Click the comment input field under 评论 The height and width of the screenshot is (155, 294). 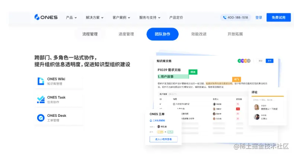point(267,100)
